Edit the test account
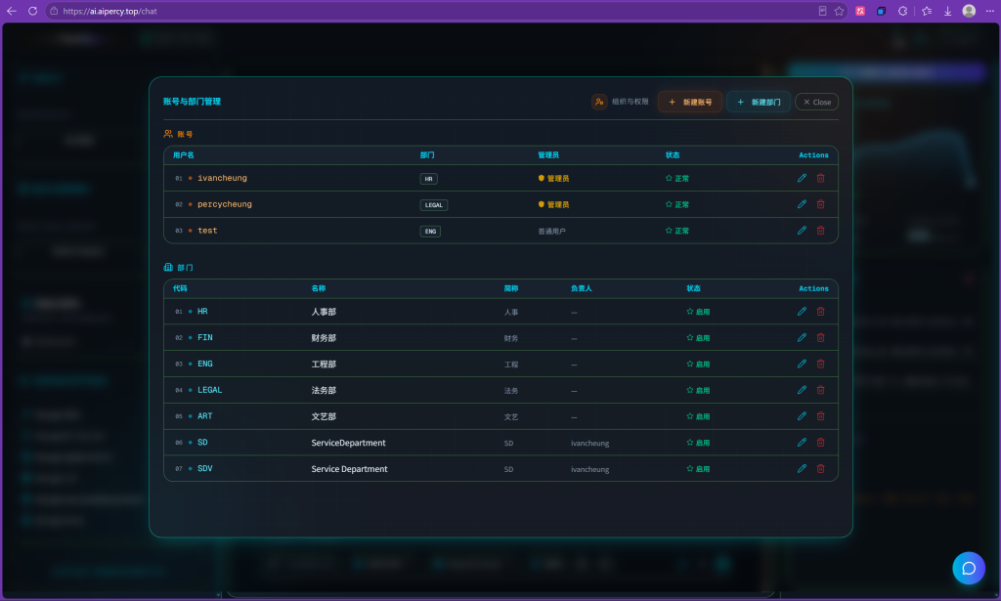1001x601 pixels. (802, 231)
